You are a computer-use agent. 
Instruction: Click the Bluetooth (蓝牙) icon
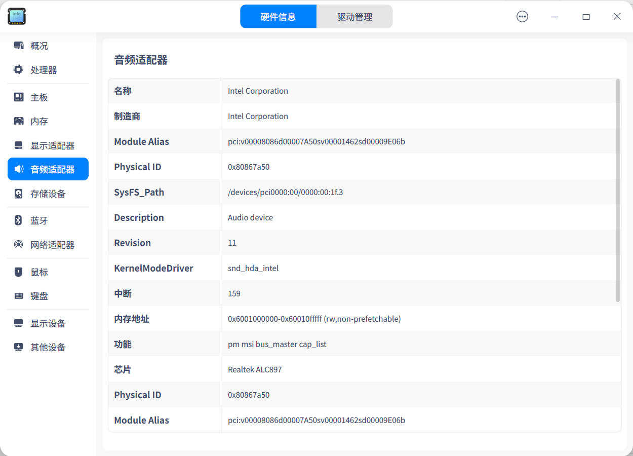point(19,220)
